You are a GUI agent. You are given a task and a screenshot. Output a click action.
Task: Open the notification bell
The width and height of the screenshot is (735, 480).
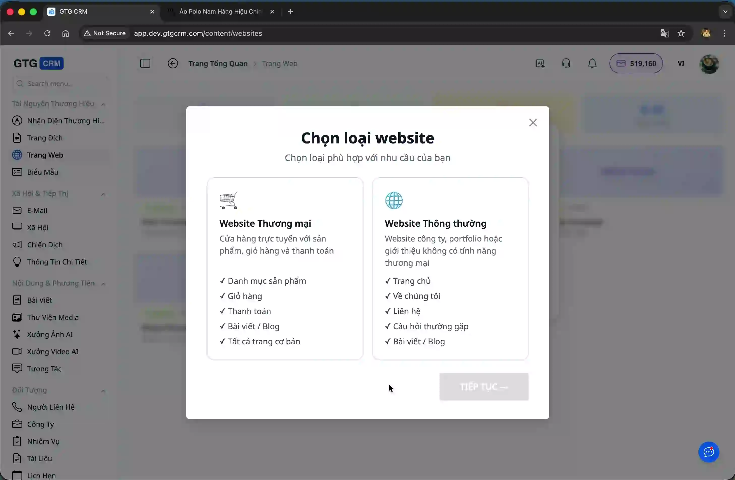(x=592, y=63)
